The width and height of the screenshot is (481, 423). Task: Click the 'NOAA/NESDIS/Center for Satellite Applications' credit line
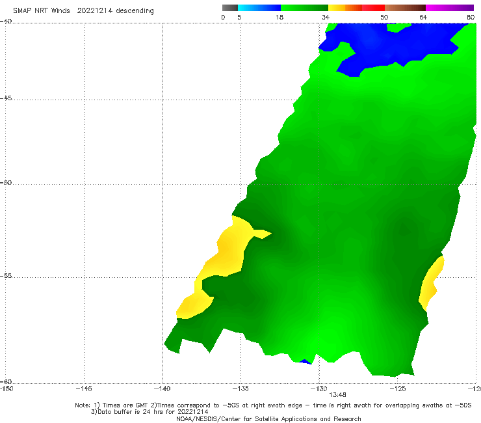[x=268, y=418]
